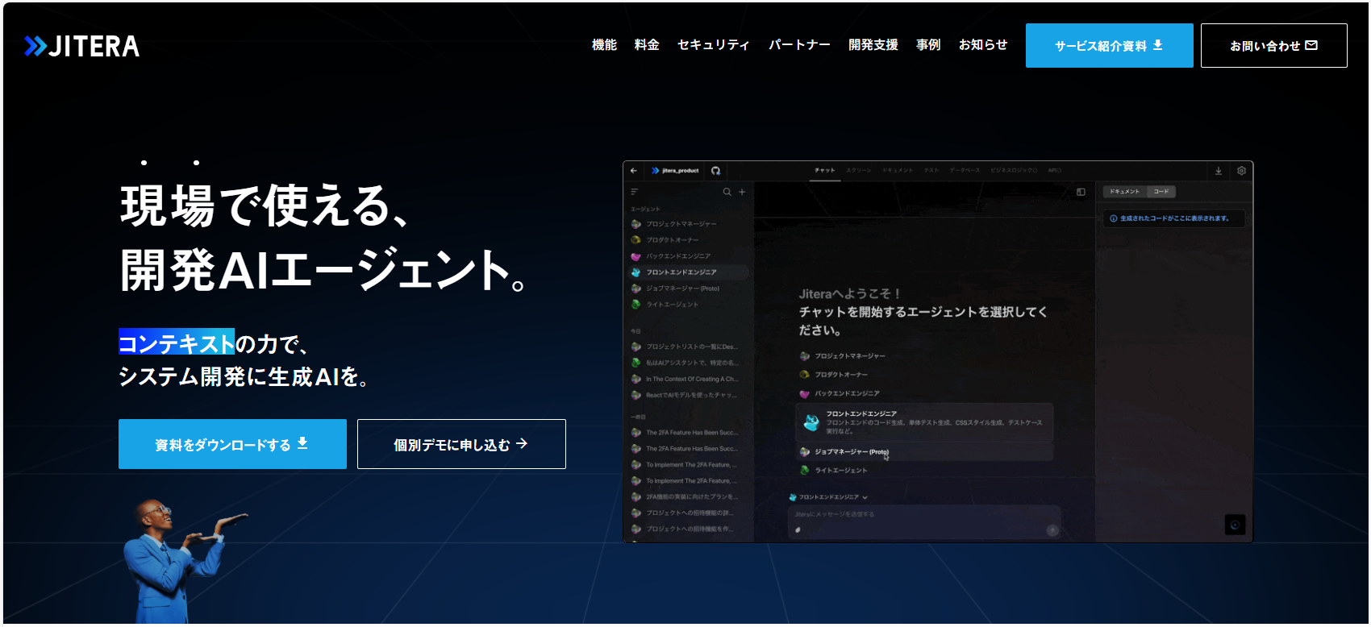
Task: Open the settings gear in the preview top bar
Action: point(1241,171)
